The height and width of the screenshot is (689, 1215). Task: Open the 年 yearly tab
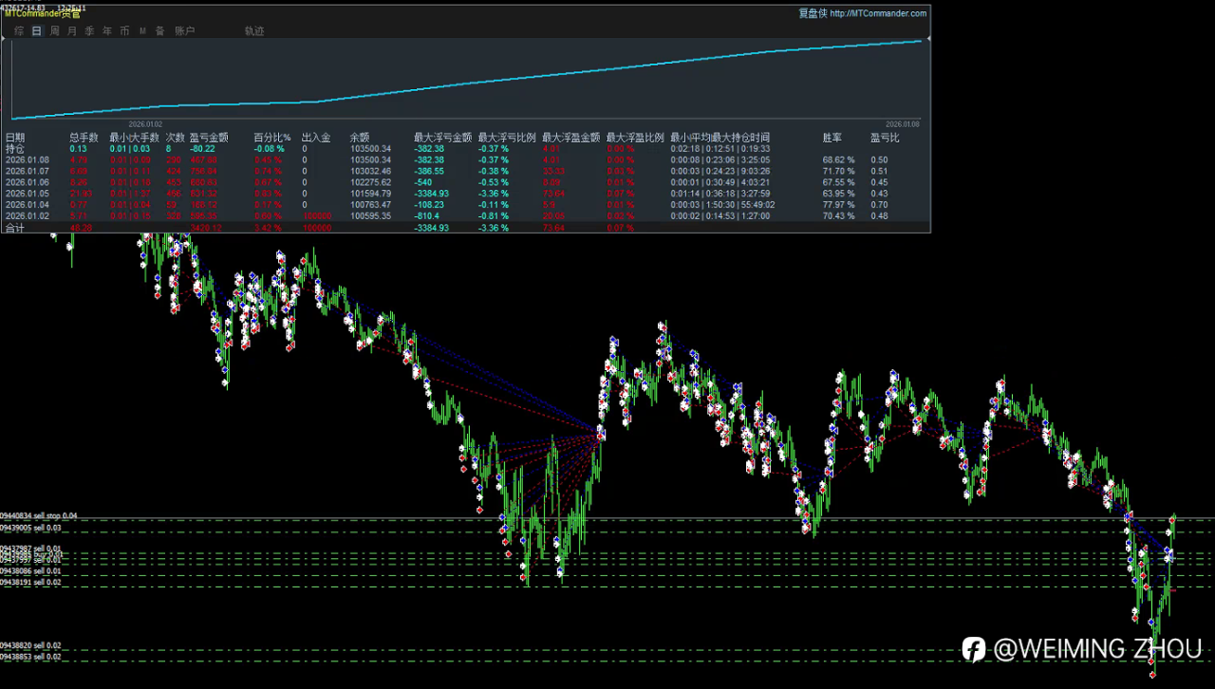[x=107, y=31]
